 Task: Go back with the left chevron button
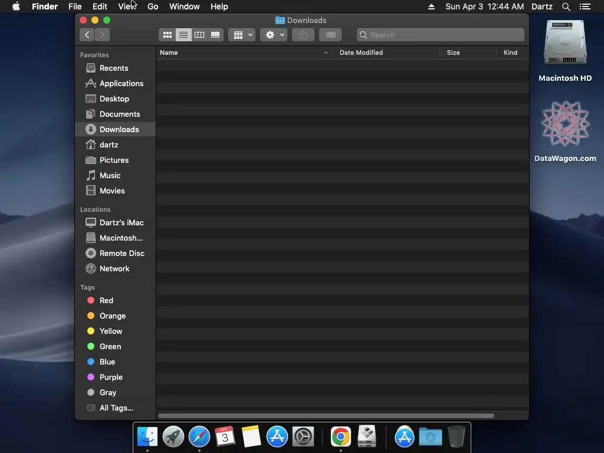tap(87, 35)
